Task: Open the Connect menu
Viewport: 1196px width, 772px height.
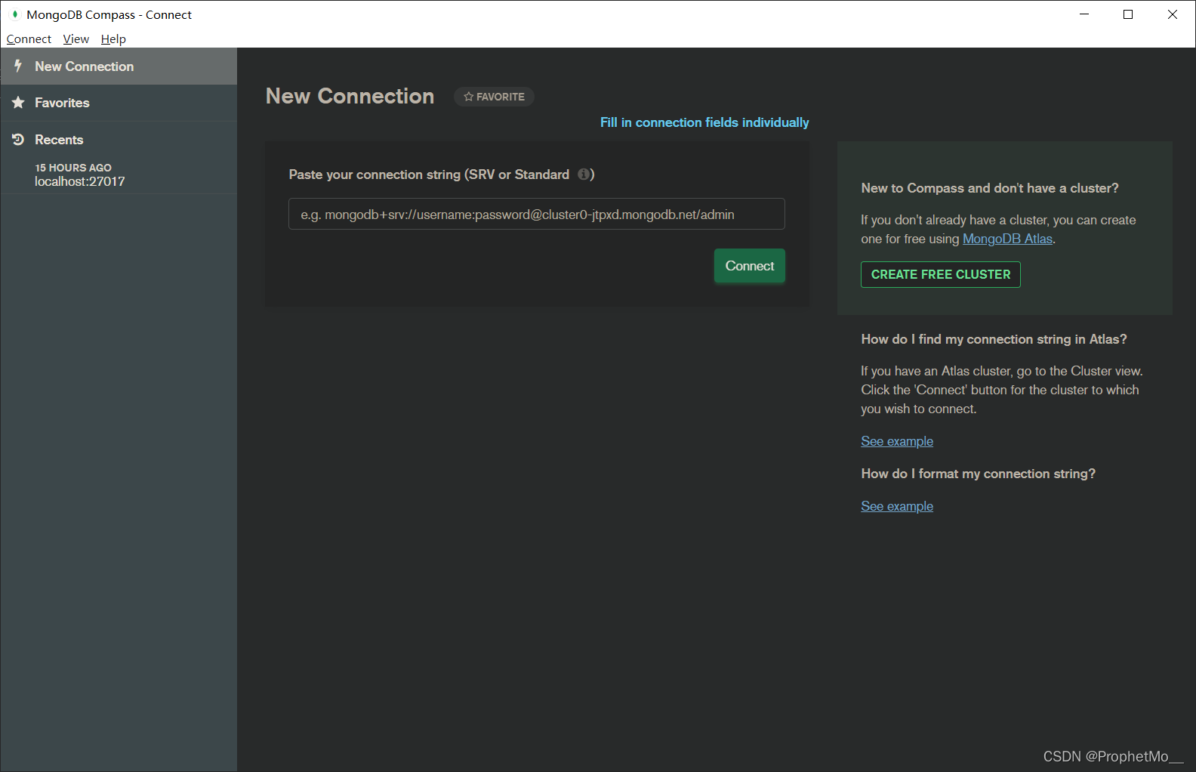Action: (29, 39)
